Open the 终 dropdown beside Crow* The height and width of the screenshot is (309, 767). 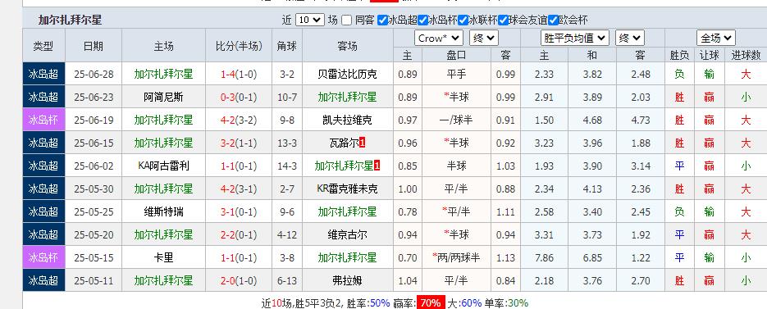483,39
